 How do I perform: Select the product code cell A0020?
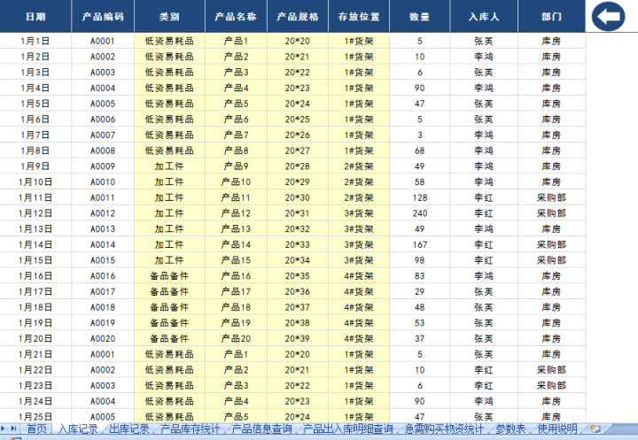click(x=103, y=338)
